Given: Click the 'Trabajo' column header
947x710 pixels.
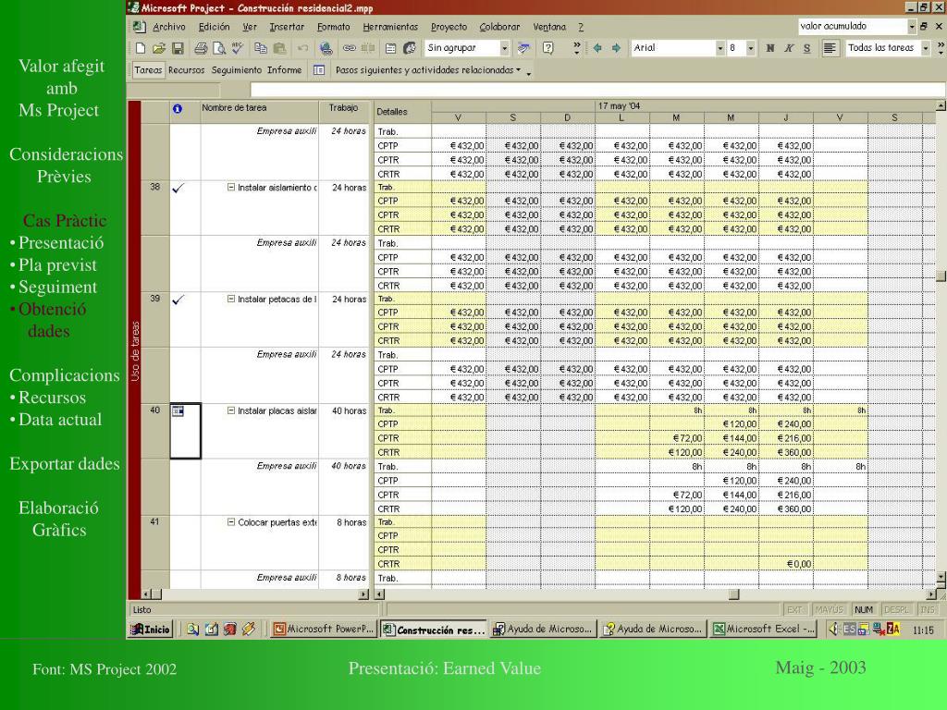Looking at the screenshot, I should coord(344,112).
